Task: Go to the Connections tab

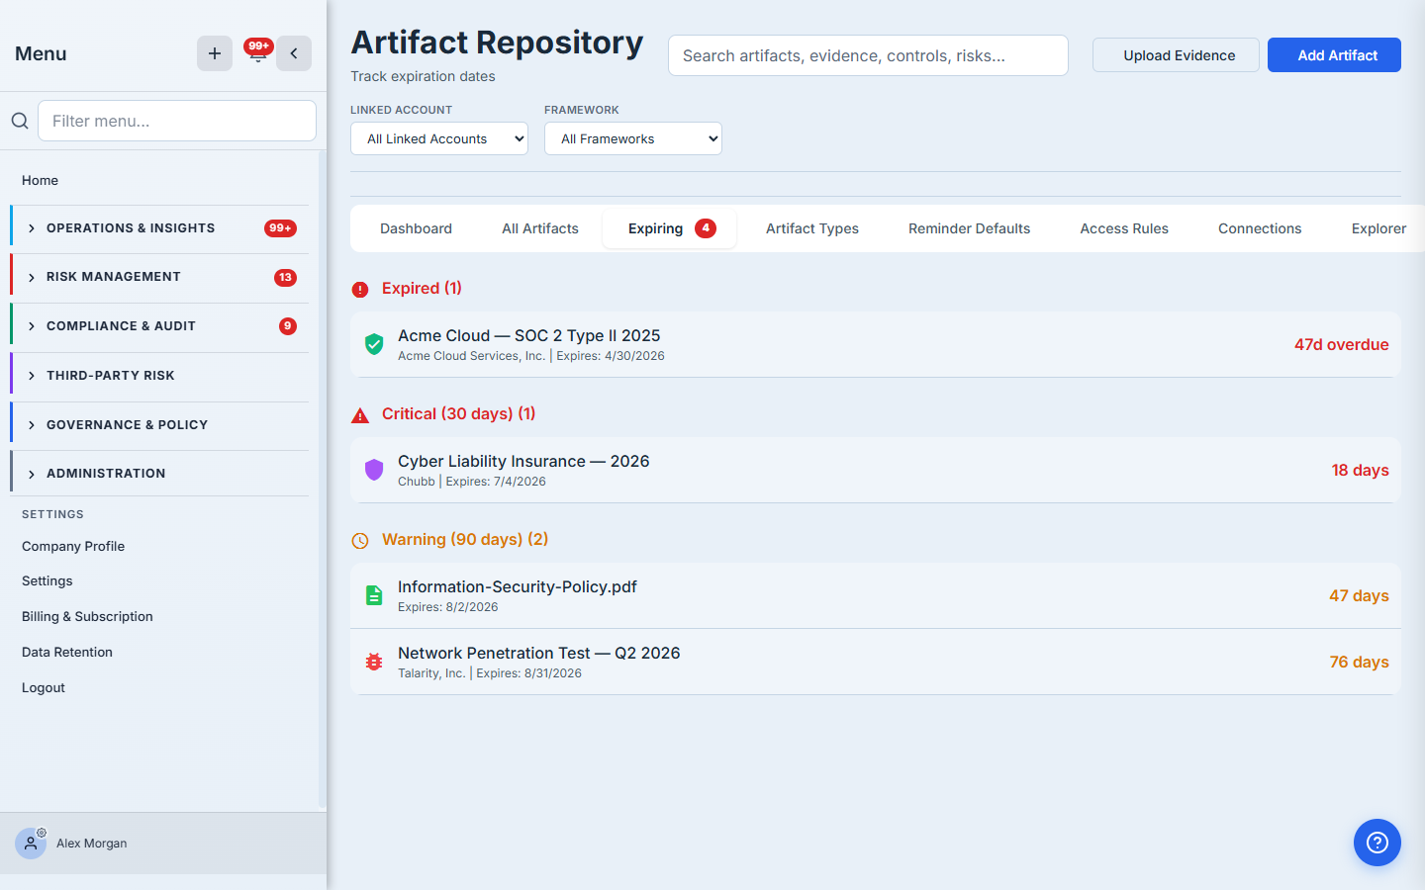Action: click(1260, 228)
